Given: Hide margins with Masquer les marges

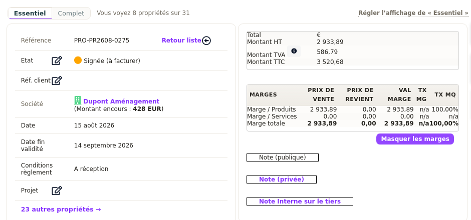Looking at the screenshot, I should [415, 139].
